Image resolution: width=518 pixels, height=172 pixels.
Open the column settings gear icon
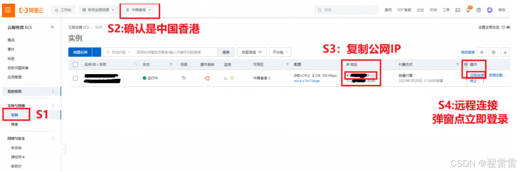tap(494, 52)
